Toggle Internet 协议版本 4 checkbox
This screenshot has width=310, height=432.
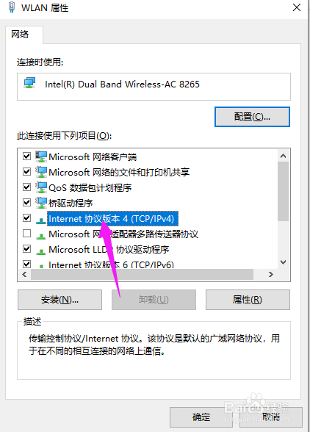[x=26, y=218]
